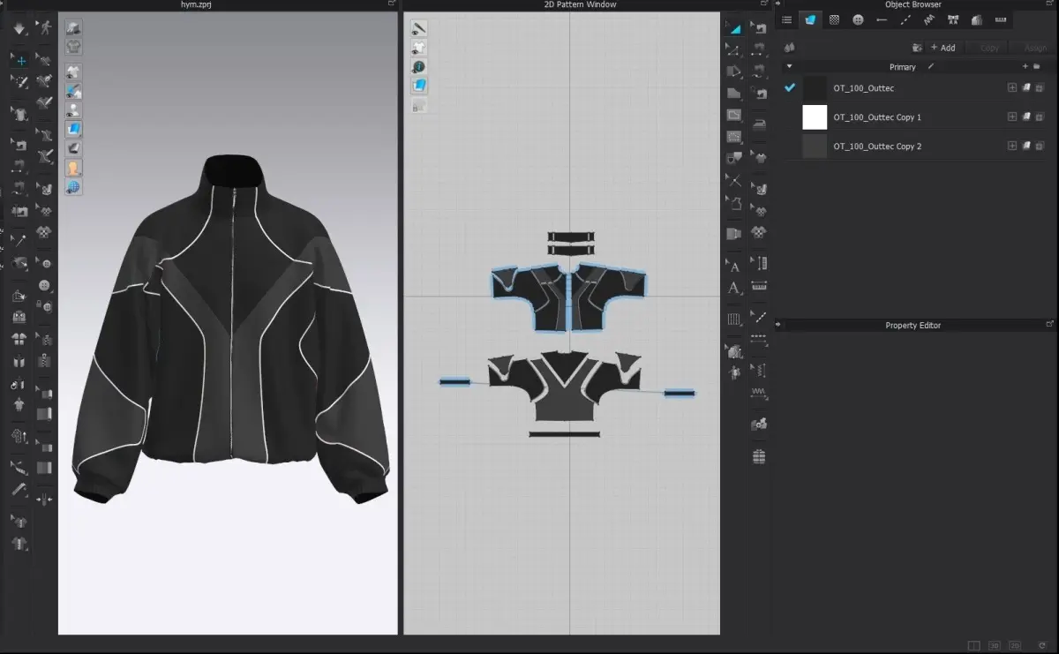Click the double-arrow icon in the left toolbar
Image resolution: width=1059 pixels, height=654 pixels.
[x=44, y=500]
